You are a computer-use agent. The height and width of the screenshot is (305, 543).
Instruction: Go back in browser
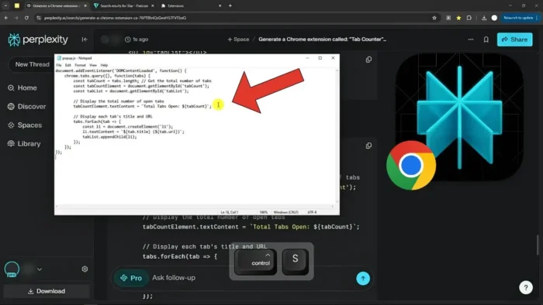6,18
